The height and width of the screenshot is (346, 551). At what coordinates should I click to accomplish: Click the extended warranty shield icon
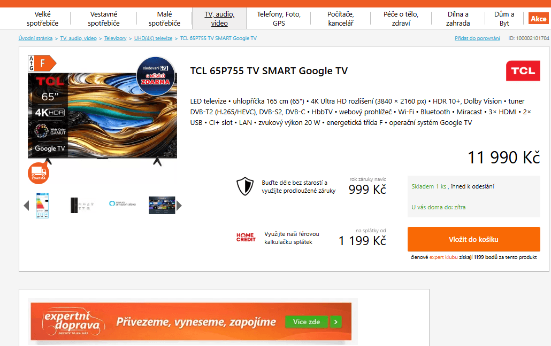[x=245, y=186]
